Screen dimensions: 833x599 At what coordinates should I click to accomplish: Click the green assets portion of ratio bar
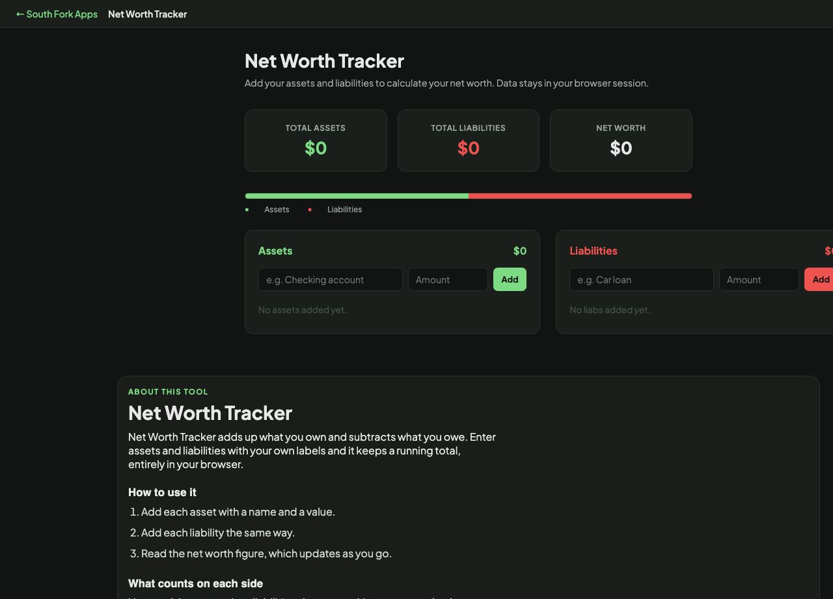tap(357, 196)
